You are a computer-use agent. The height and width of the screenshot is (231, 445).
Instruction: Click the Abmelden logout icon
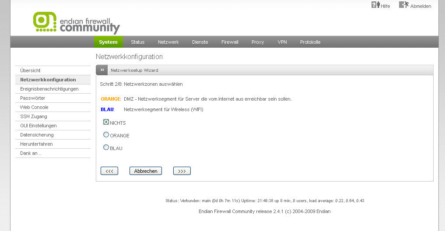(x=403, y=5)
